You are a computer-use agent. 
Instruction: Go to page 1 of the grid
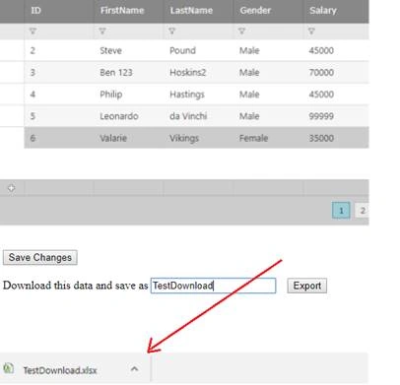point(341,211)
